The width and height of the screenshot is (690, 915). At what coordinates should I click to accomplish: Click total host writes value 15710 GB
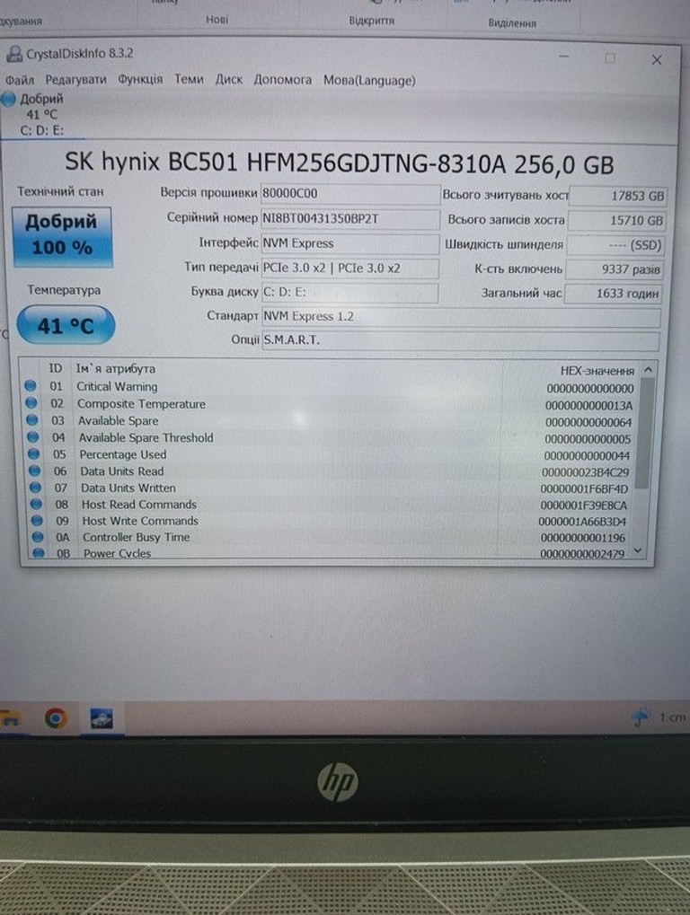(616, 221)
